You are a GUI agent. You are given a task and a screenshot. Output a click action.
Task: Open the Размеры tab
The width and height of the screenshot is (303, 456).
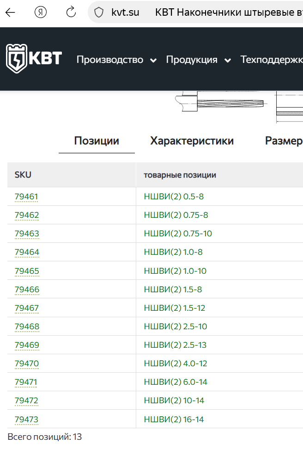tap(284, 141)
